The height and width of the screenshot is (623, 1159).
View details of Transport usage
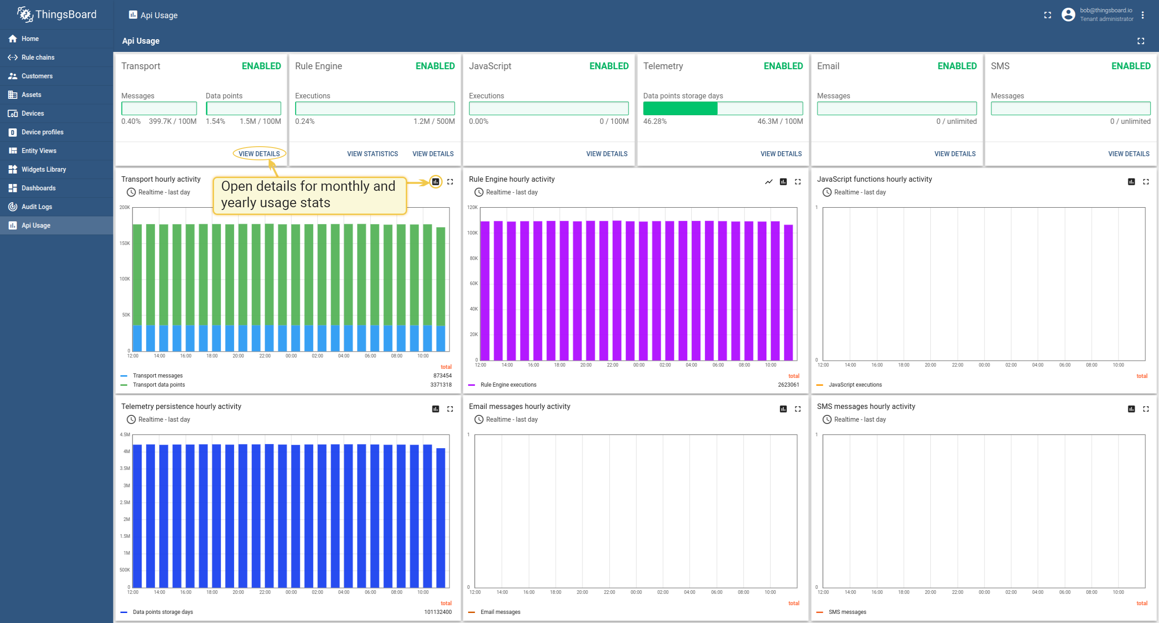point(259,154)
